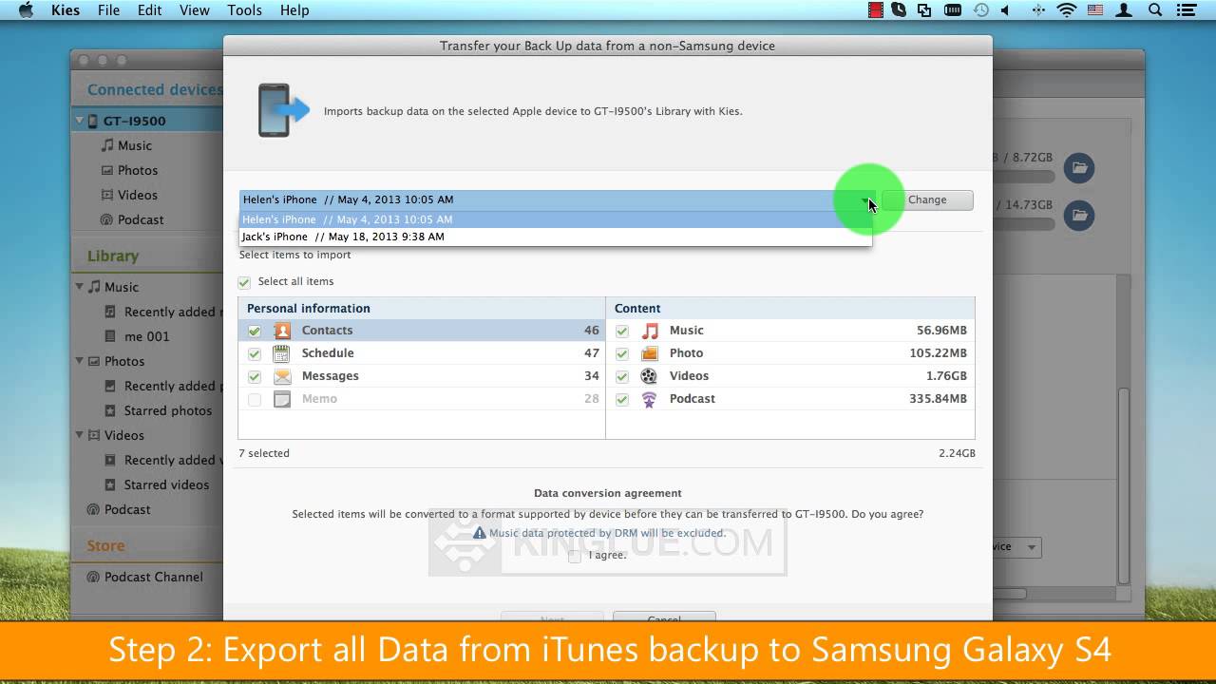Screen dimensions: 1216x684
Task: Click the red filmstrip icon in menu bar
Action: point(875,10)
